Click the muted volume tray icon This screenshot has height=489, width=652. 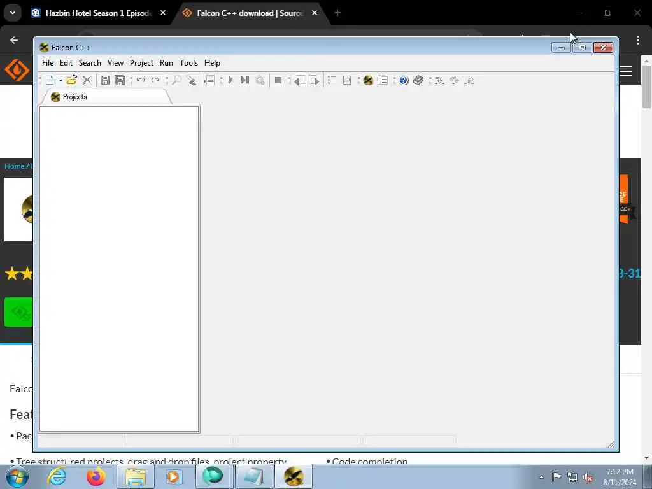(x=588, y=478)
